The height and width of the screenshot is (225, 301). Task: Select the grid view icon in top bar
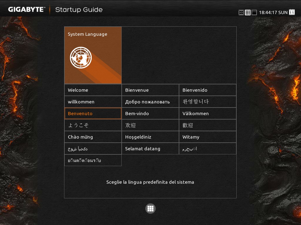pos(248,12)
